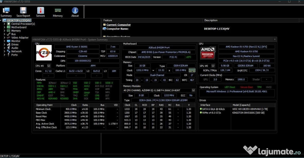
Task: Open the memory module #0 selection dropdown
Action: pos(193,90)
